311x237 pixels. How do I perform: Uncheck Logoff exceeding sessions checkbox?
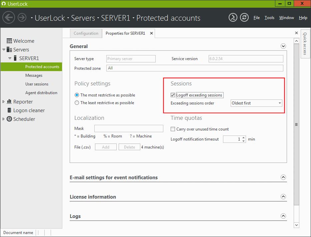tap(173, 95)
